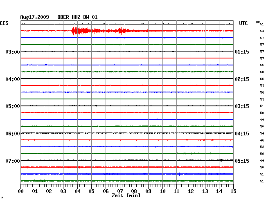Click the 15 minute axis tick label
The width and height of the screenshot is (266, 202).
(233, 191)
